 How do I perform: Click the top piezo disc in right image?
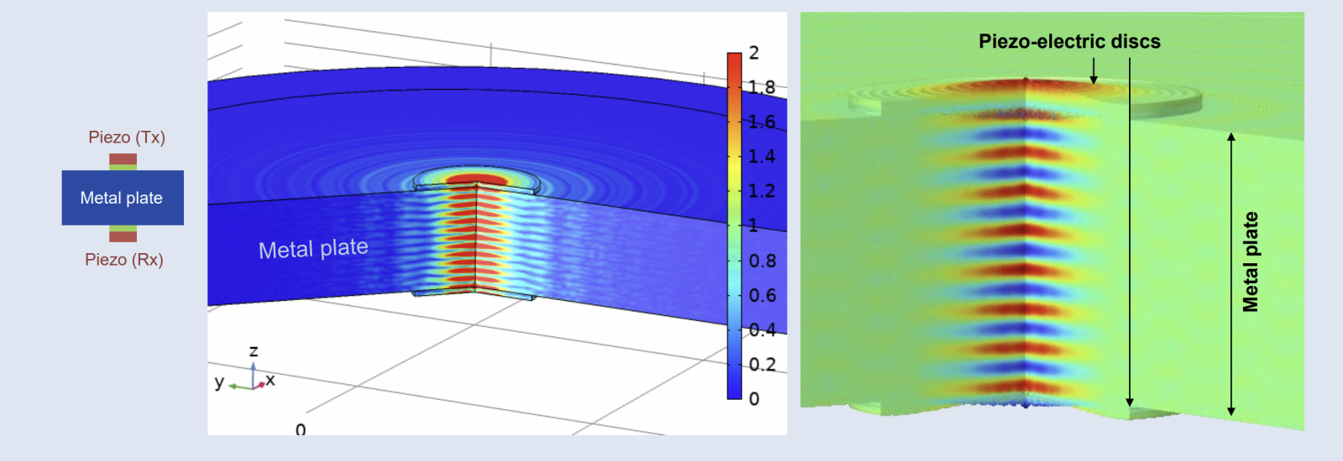pos(1026,92)
